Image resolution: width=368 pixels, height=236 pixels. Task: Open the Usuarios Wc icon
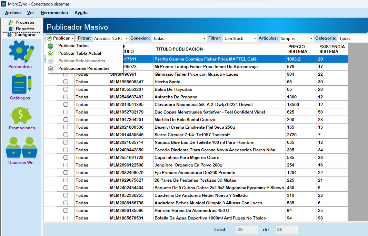[21, 148]
